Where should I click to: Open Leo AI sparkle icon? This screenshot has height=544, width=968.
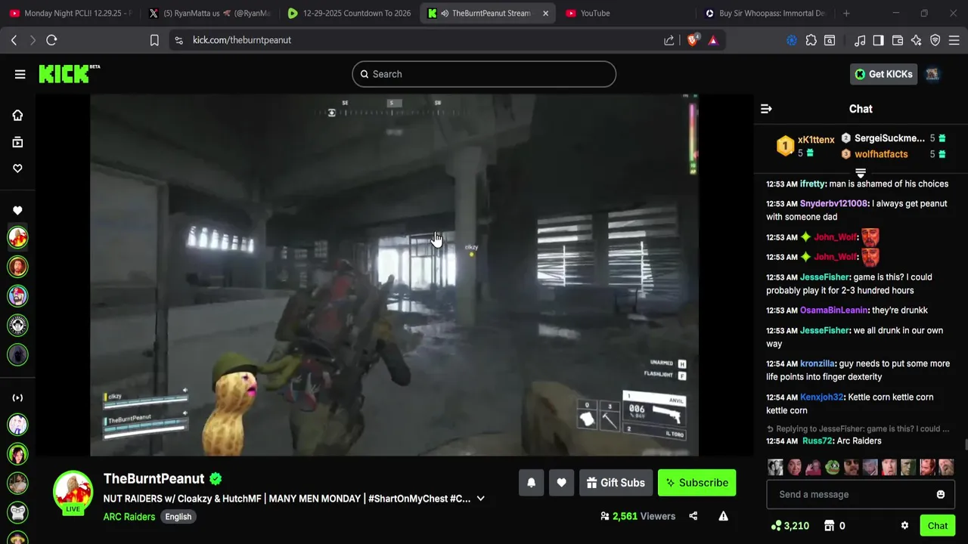[x=916, y=40]
